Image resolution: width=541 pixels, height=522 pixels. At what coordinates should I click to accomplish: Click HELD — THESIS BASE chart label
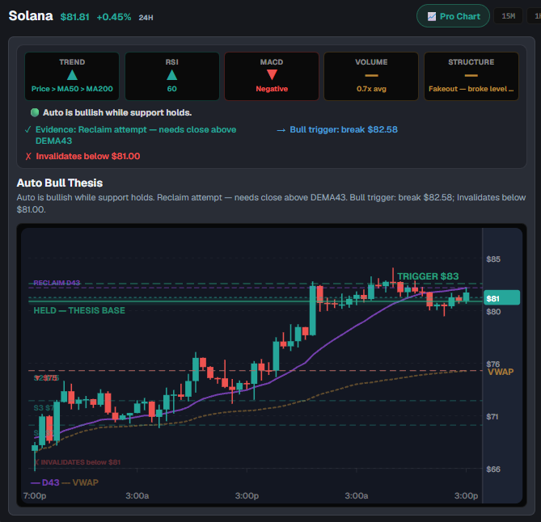tap(79, 310)
